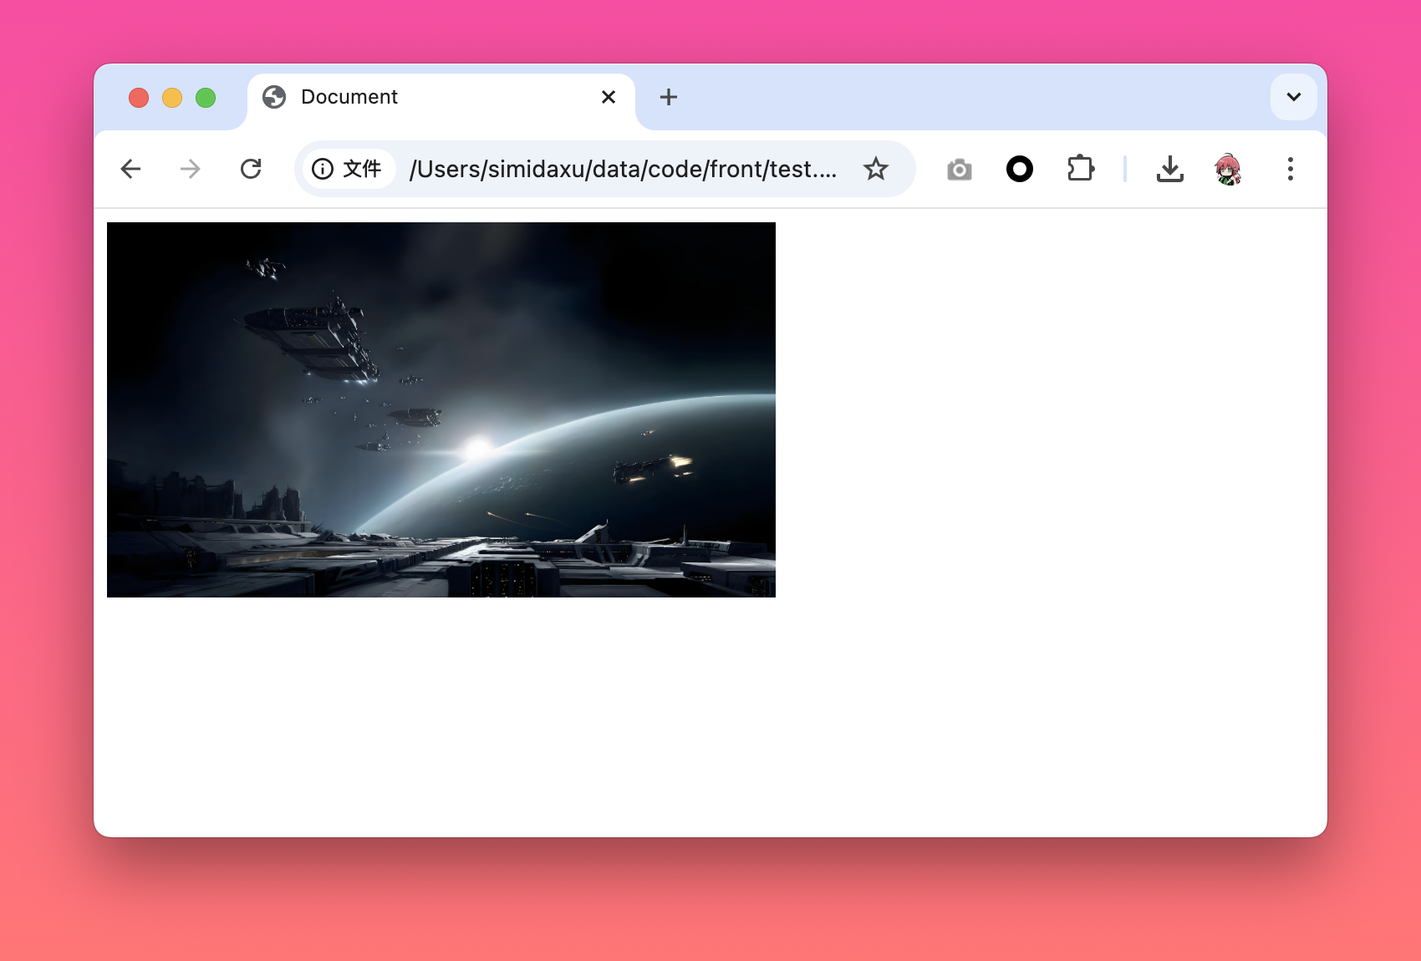
Task: Expand the tab search dropdown chevron
Action: pyautogui.click(x=1294, y=97)
